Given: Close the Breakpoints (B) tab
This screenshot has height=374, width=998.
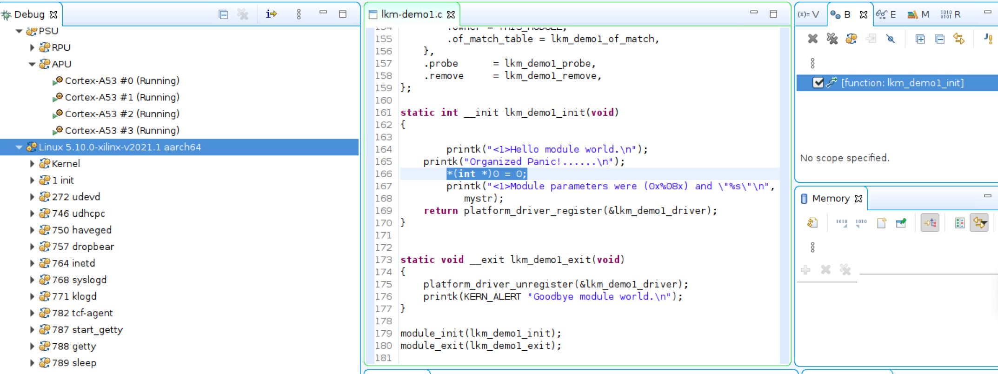Looking at the screenshot, I should tap(864, 15).
